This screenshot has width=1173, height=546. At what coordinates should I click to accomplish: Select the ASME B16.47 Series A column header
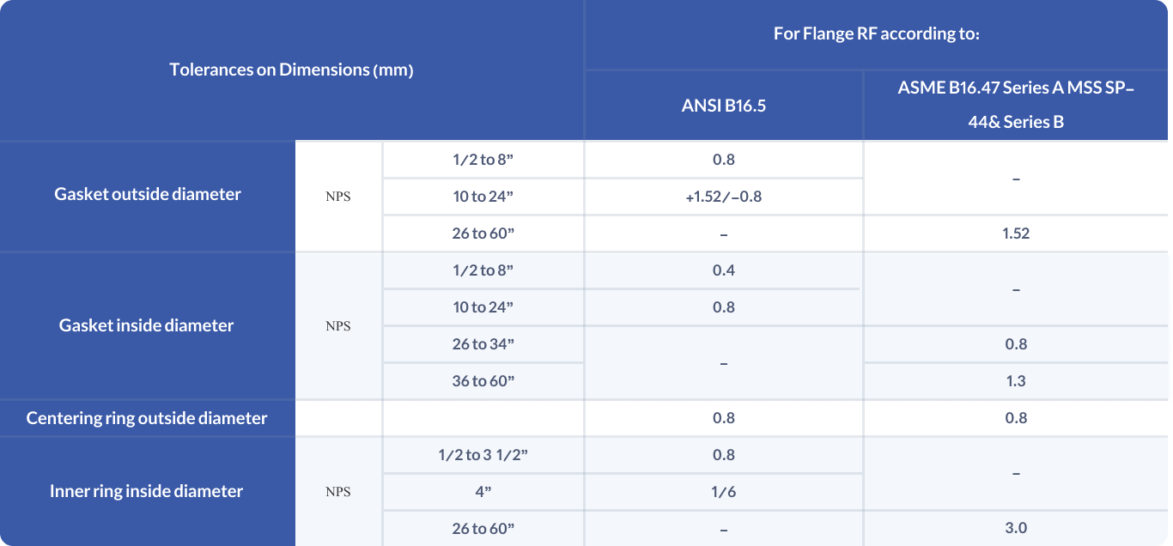(x=1016, y=105)
